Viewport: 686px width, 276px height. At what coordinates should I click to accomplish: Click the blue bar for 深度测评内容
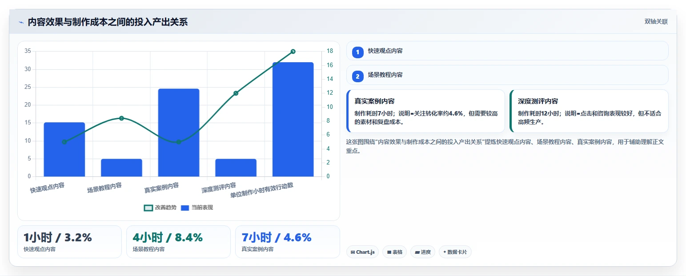pos(236,168)
